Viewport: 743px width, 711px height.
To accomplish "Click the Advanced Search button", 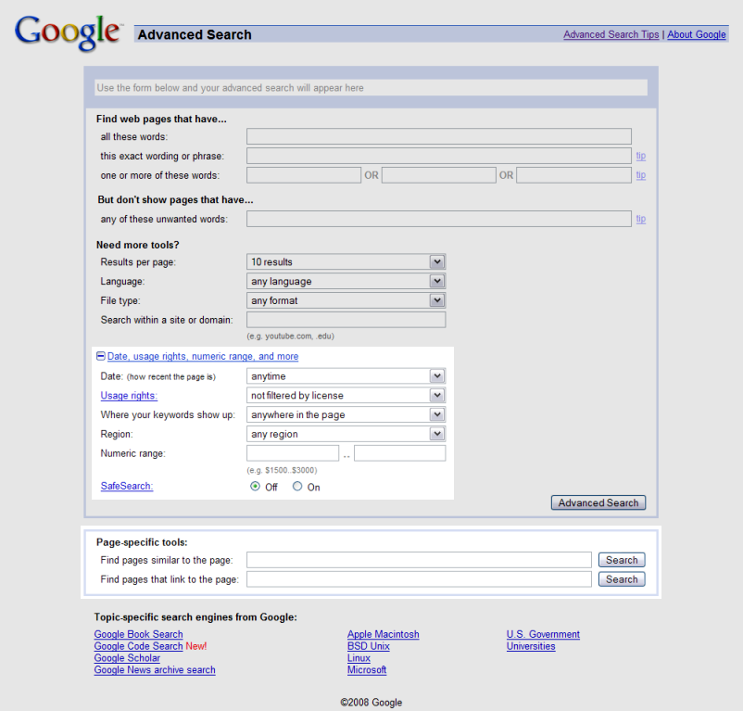I will tap(598, 503).
